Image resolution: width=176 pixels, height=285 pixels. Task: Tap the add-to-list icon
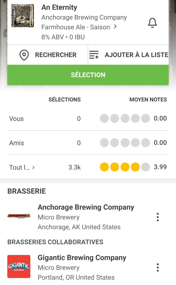[x=94, y=55]
